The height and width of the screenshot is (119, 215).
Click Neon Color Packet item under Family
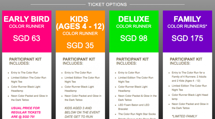point(190,106)
